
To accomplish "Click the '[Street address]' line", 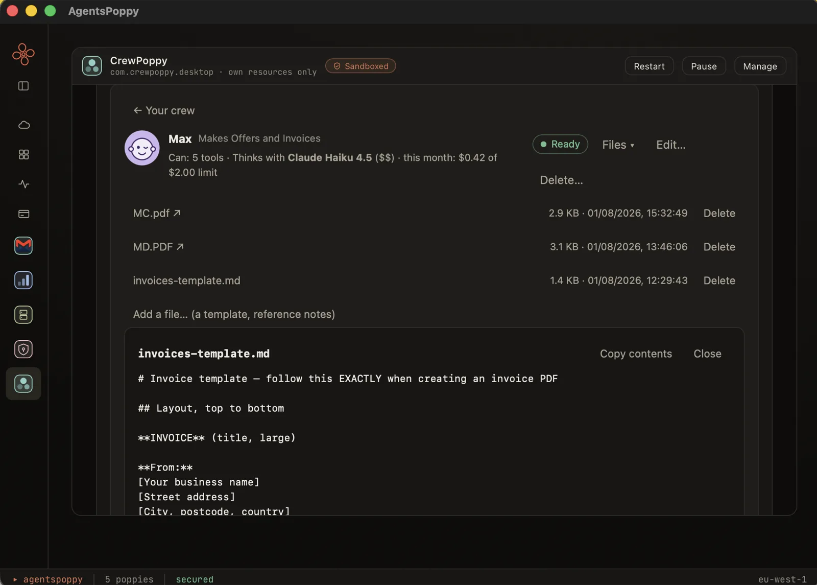I will [x=186, y=497].
